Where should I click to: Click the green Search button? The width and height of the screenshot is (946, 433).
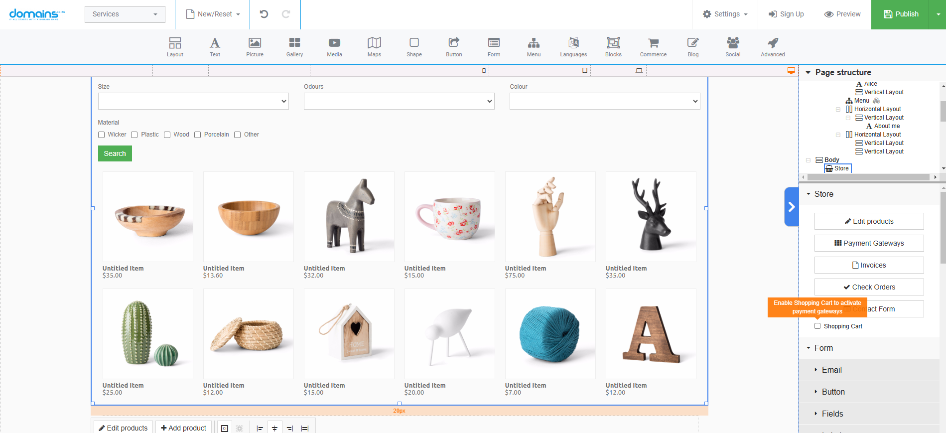tap(115, 153)
